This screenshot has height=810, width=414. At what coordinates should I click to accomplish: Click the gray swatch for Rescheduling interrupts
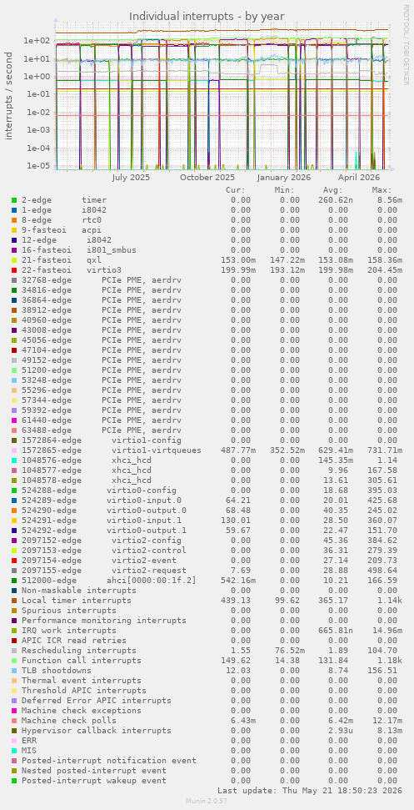pos(14,651)
